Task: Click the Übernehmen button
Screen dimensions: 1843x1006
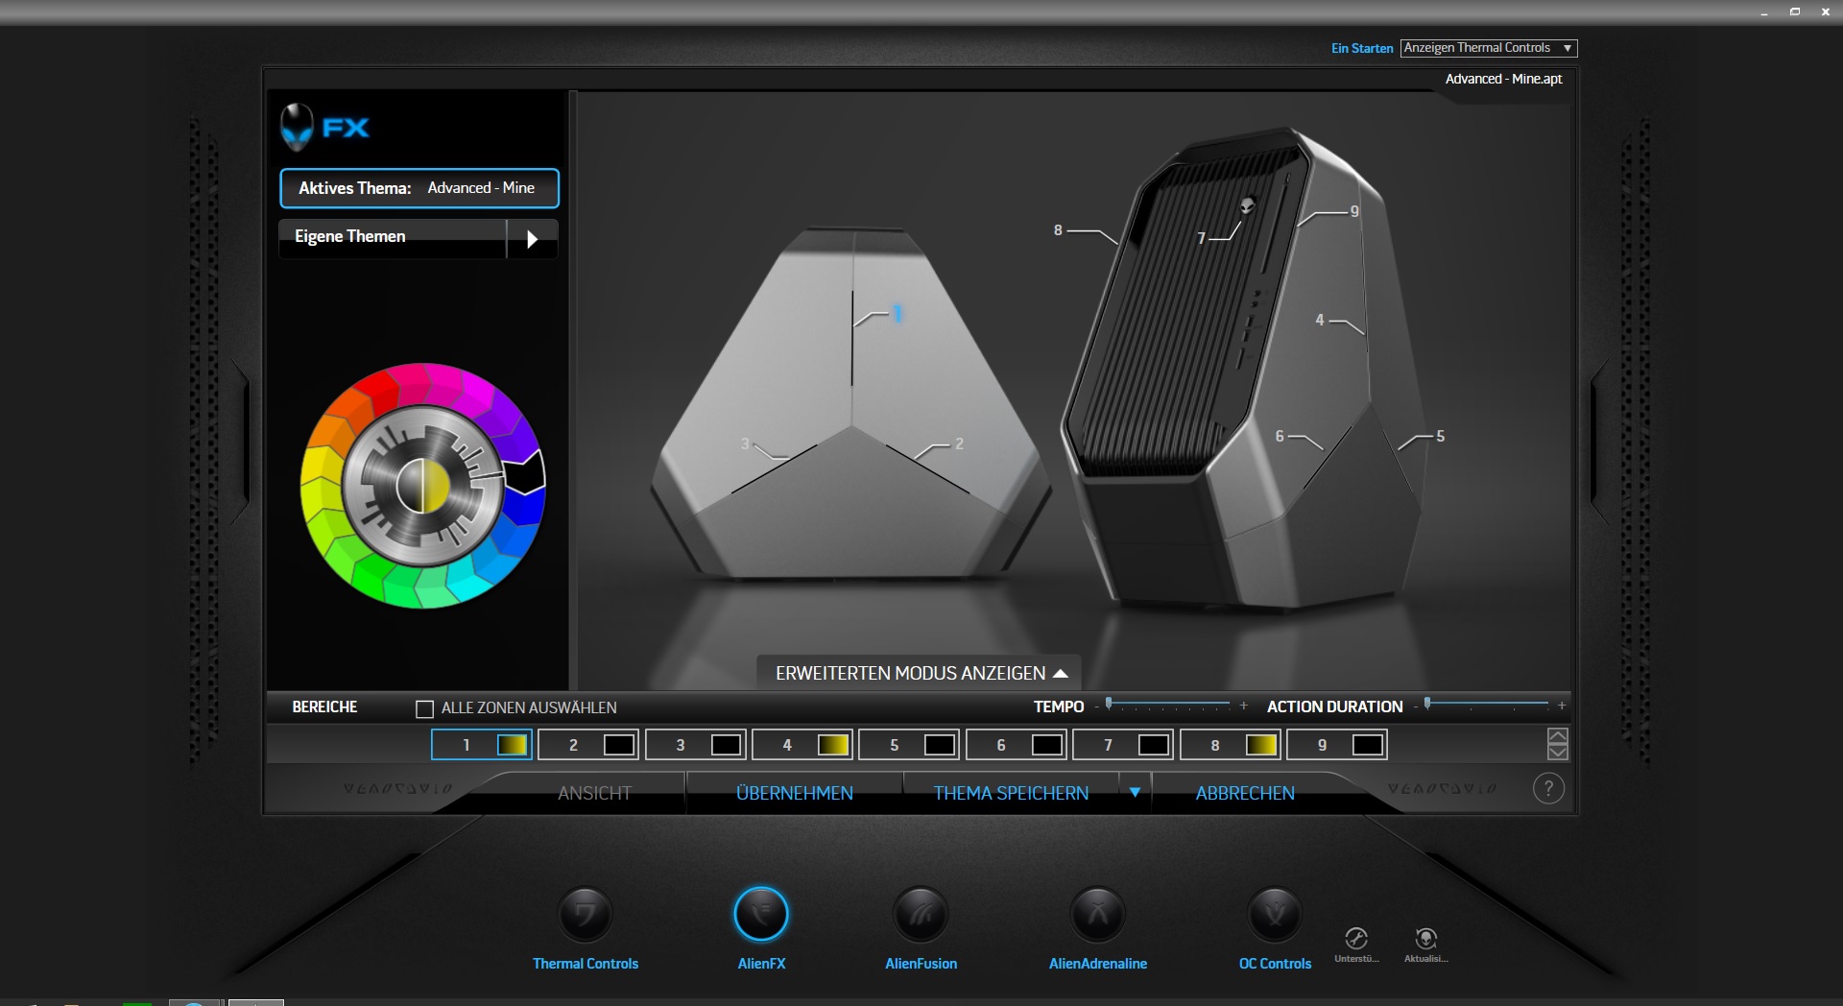Action: coord(794,793)
